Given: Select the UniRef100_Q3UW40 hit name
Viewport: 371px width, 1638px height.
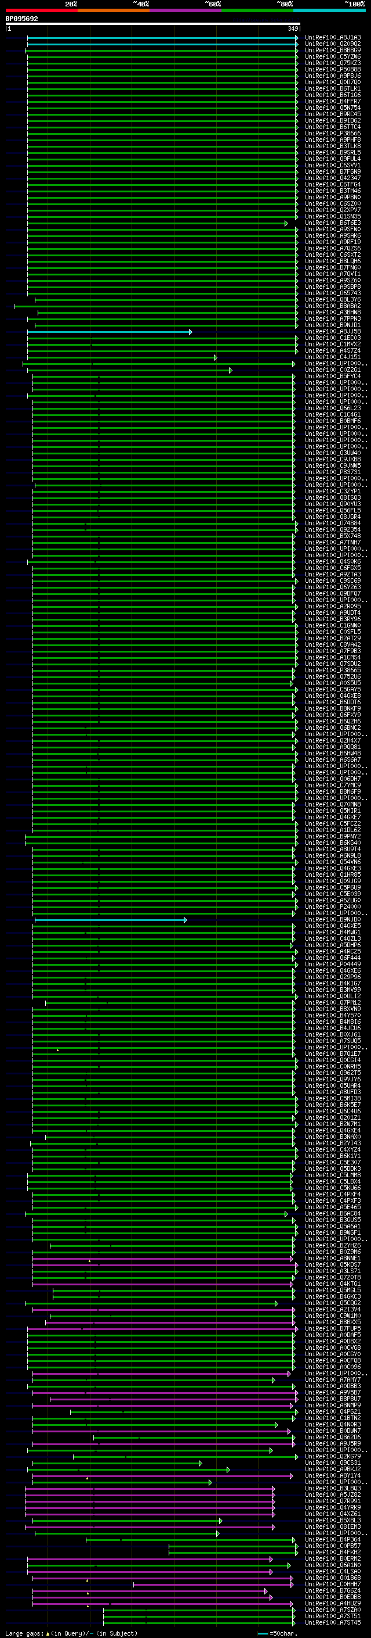Looking at the screenshot, I should (333, 453).
